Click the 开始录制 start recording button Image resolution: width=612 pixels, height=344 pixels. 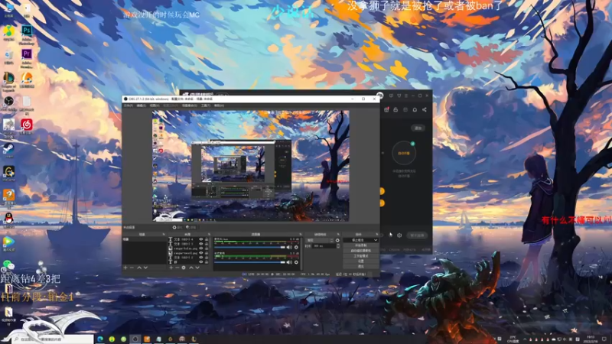[361, 245]
